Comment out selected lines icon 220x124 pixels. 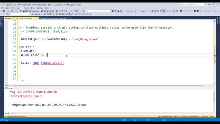click(x=76, y=14)
